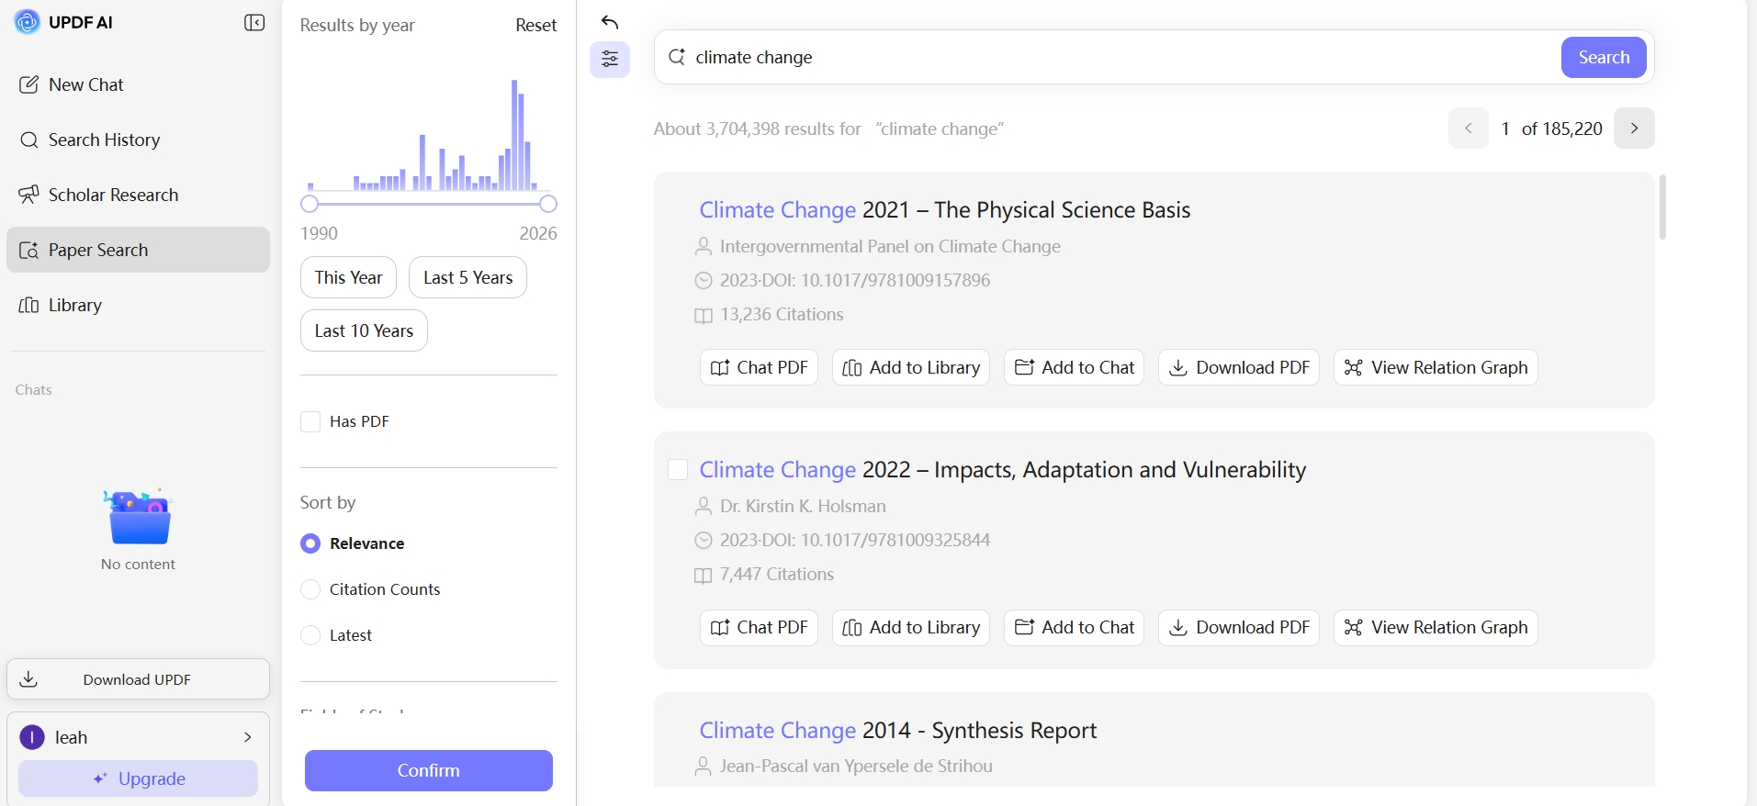This screenshot has width=1757, height=806.
Task: Choose the Latest sort radio button
Action: point(310,635)
